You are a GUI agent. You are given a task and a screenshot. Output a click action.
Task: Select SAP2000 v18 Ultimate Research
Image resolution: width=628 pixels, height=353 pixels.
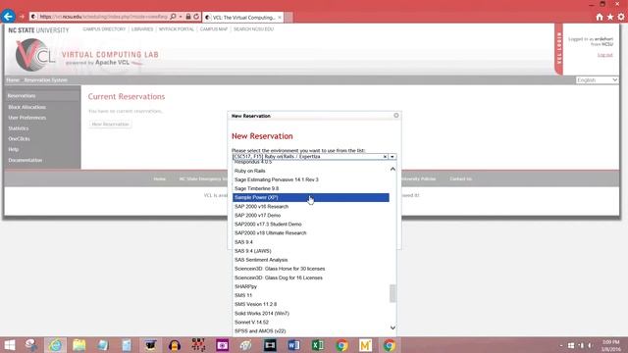tap(311, 233)
